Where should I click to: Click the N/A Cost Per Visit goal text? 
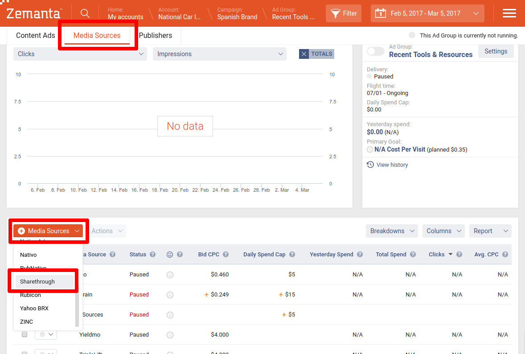400,149
